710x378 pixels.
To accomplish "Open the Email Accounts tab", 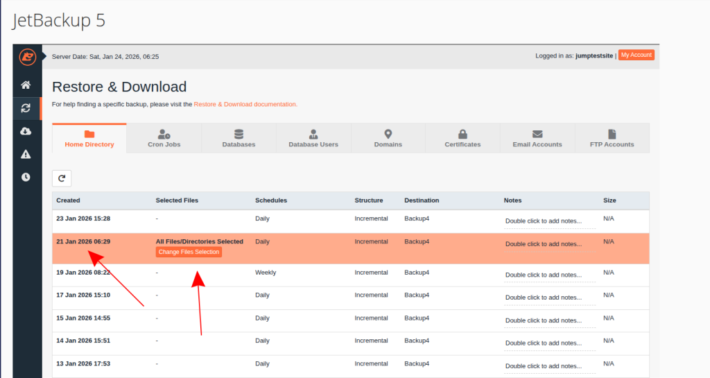I will tap(537, 138).
